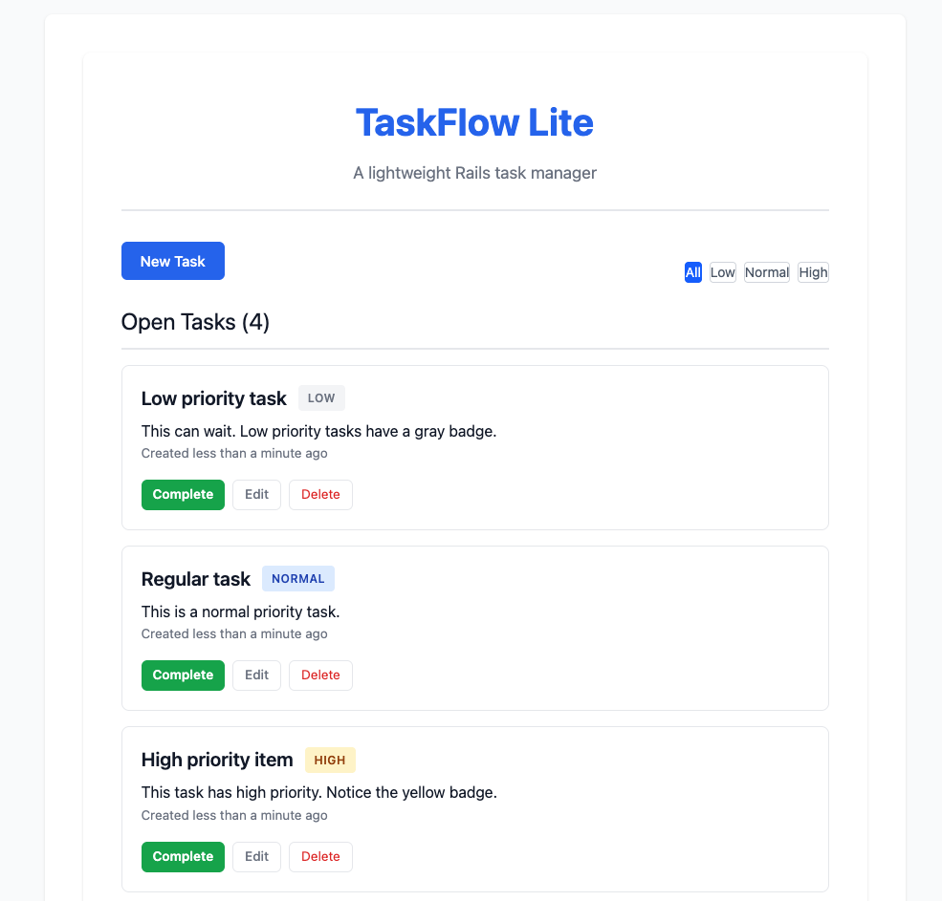This screenshot has width=942, height=901.
Task: Complete the Regular task
Action: pyautogui.click(x=183, y=675)
